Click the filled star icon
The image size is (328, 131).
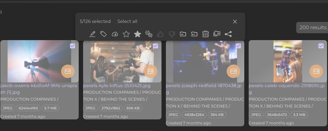tap(138, 34)
